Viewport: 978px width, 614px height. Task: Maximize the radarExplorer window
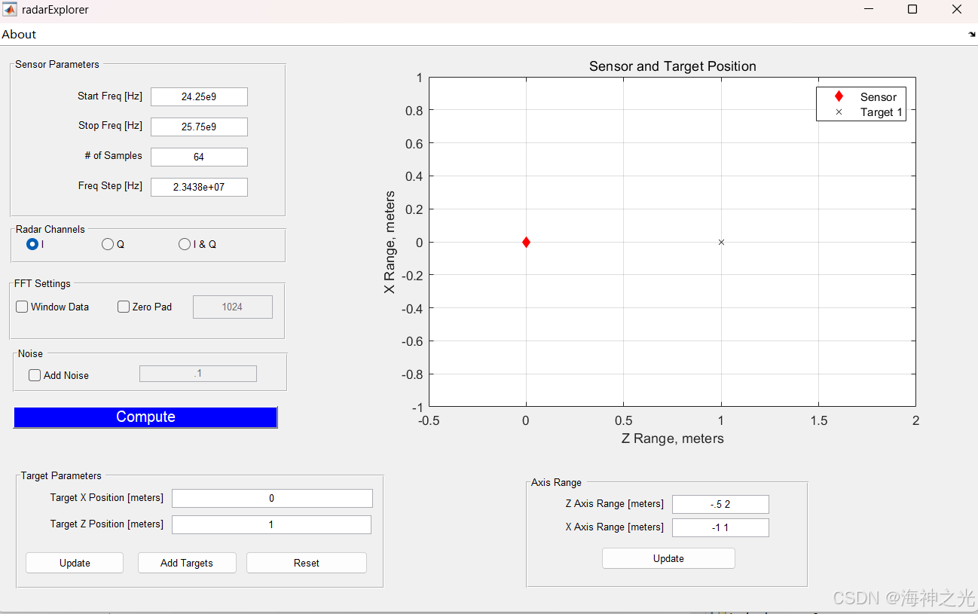pyautogui.click(x=912, y=10)
